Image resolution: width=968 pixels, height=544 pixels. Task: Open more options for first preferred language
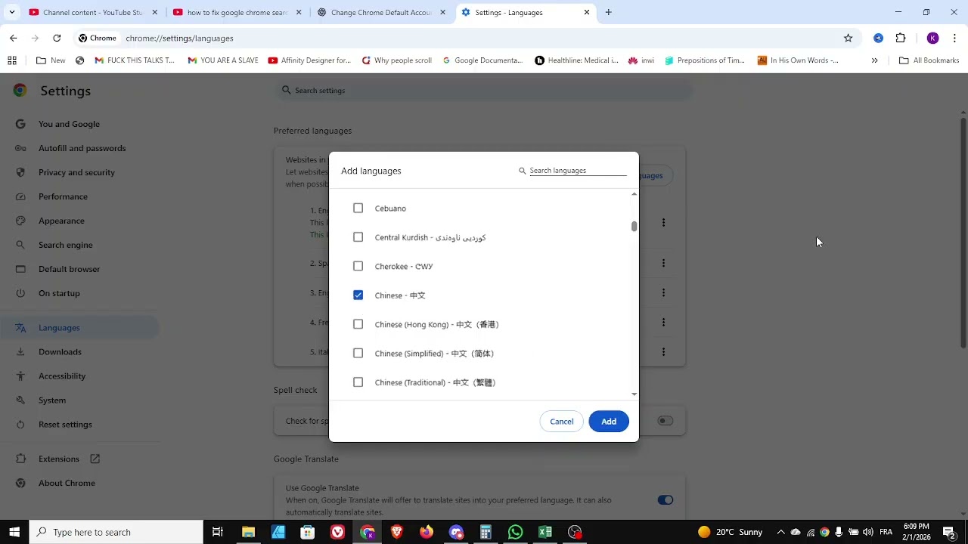point(663,223)
